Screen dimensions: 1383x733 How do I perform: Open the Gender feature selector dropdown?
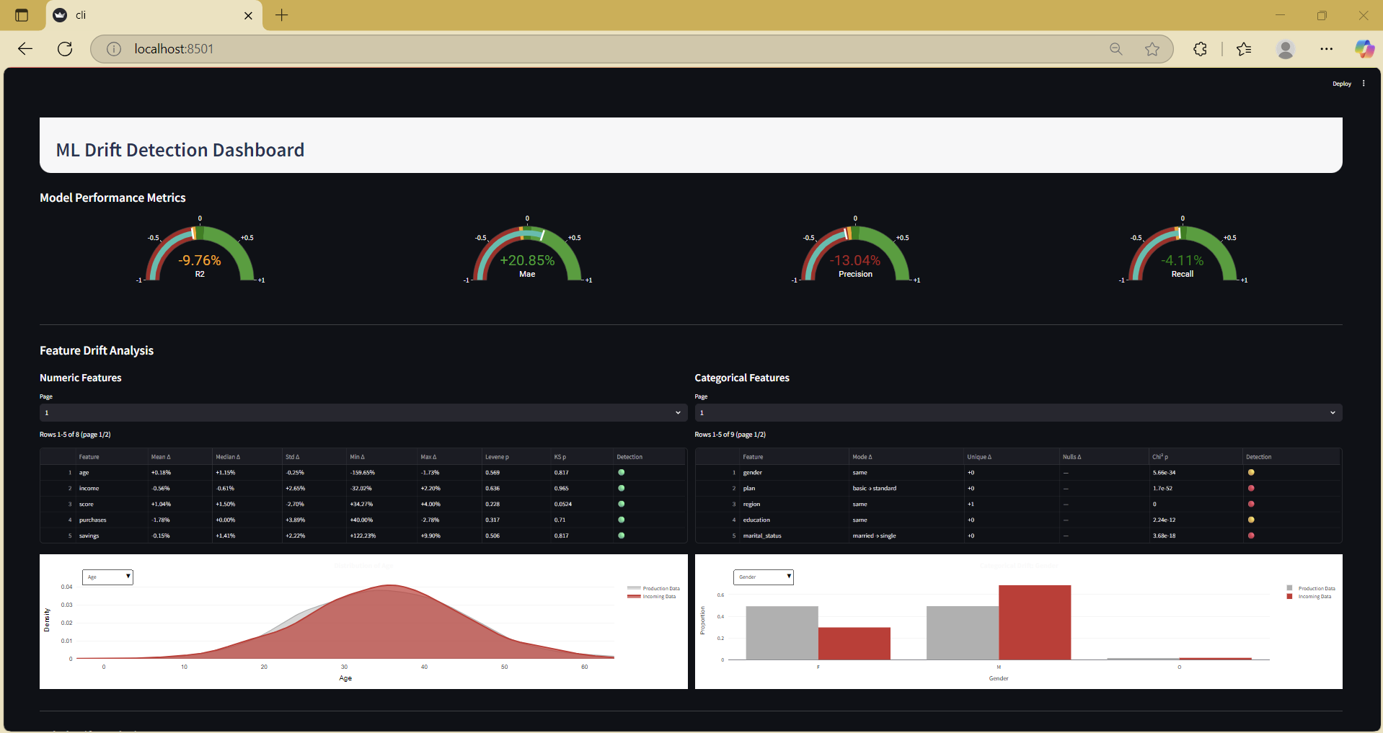[x=764, y=577]
